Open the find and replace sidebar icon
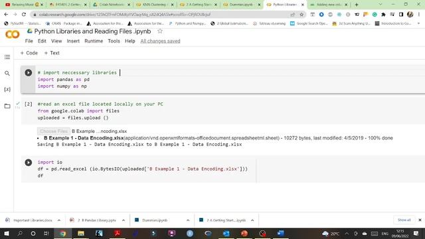The image size is (425, 239). 7,73
